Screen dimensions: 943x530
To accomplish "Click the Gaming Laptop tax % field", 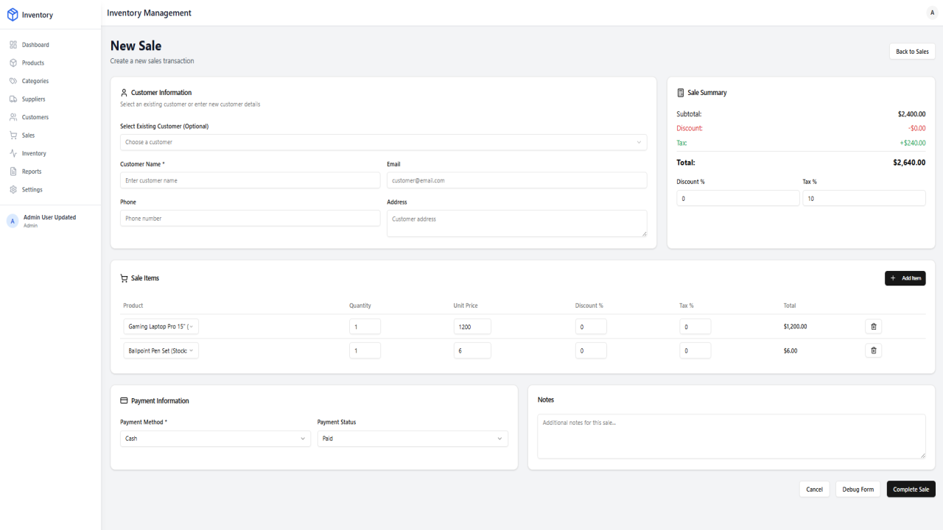I will click(x=695, y=327).
